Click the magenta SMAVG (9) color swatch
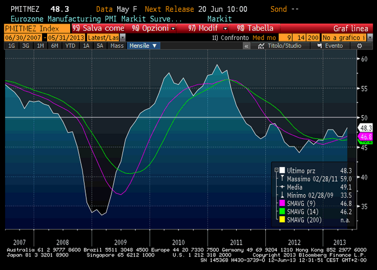Image resolution: width=377 pixels, height=270 pixels. pos(282,204)
